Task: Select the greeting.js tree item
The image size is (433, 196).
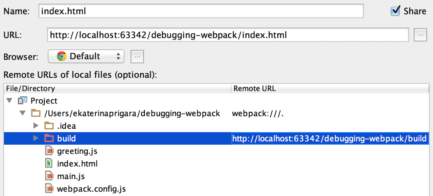Action: tap(77, 151)
